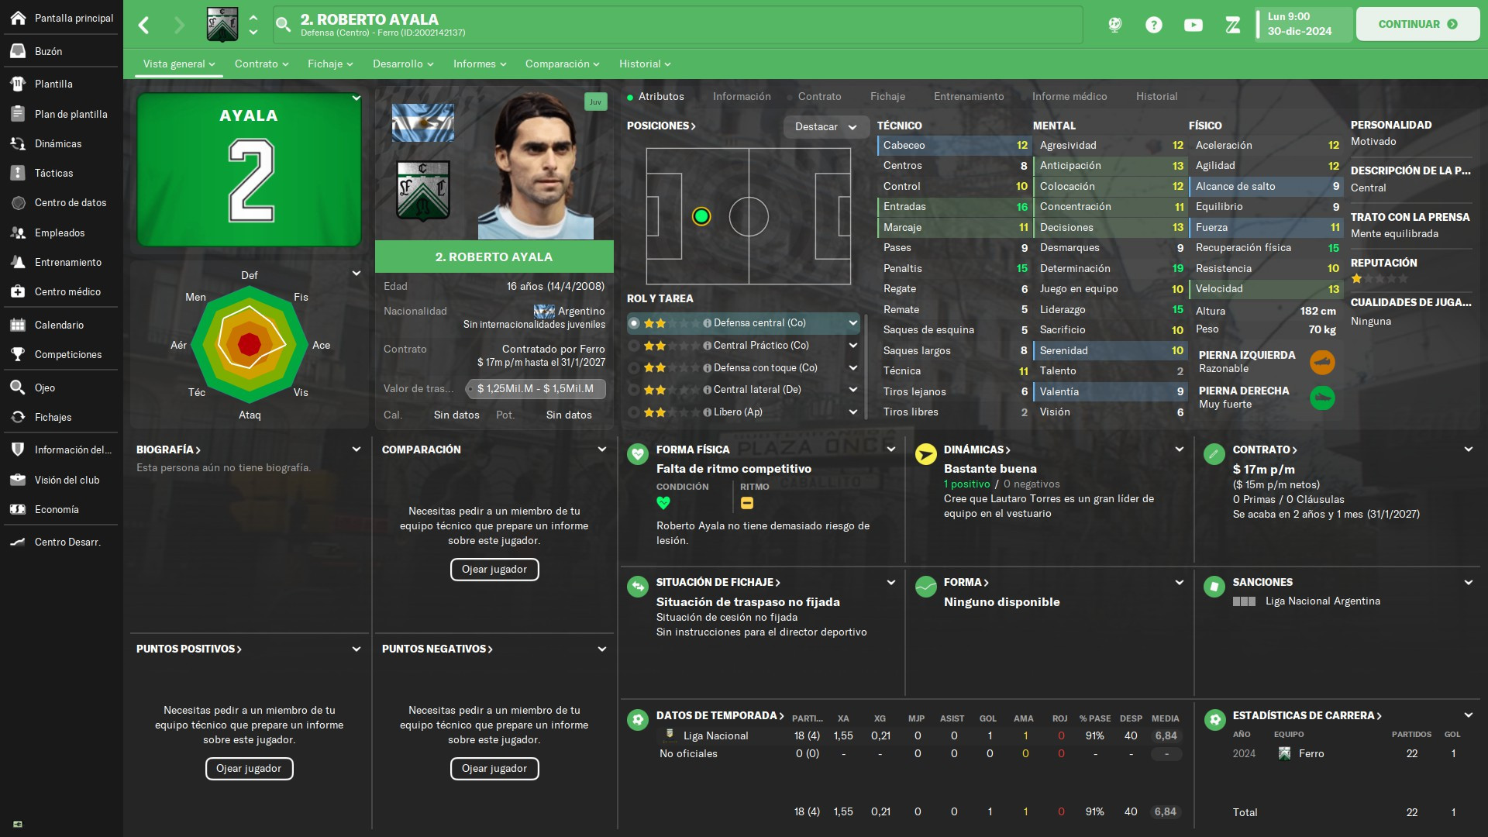Expand the Contrato menu dropdown

(261, 64)
